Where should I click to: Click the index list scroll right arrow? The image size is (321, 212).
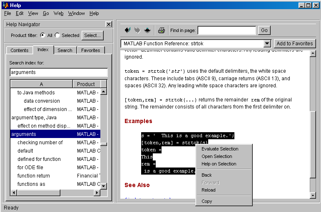[97, 192]
